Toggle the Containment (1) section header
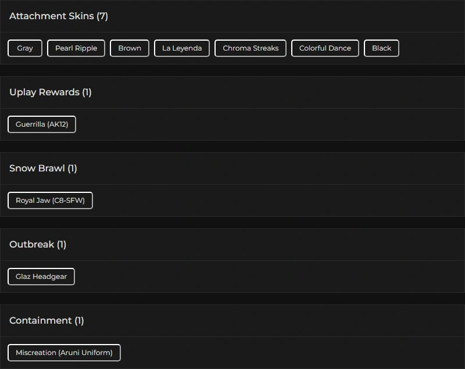 click(46, 321)
